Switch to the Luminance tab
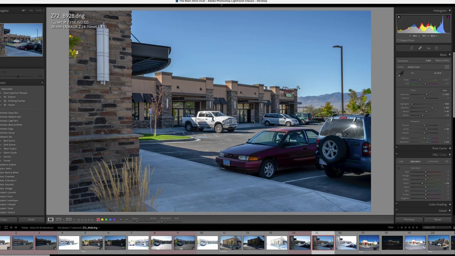The image size is (455, 256). (433, 161)
